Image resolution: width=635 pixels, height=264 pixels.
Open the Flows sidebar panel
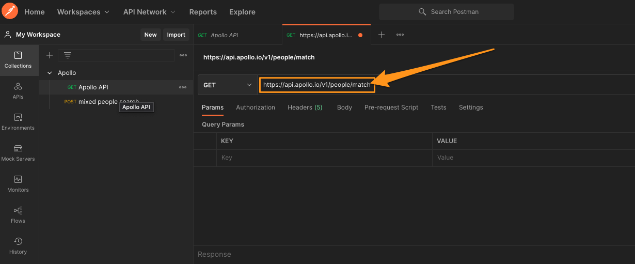coord(18,215)
